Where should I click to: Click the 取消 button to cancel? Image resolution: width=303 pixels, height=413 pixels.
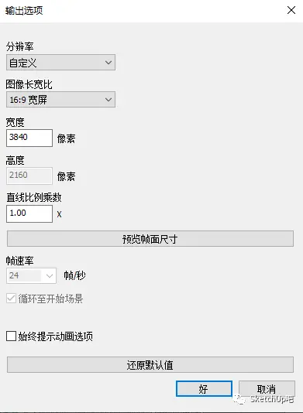[x=267, y=388]
